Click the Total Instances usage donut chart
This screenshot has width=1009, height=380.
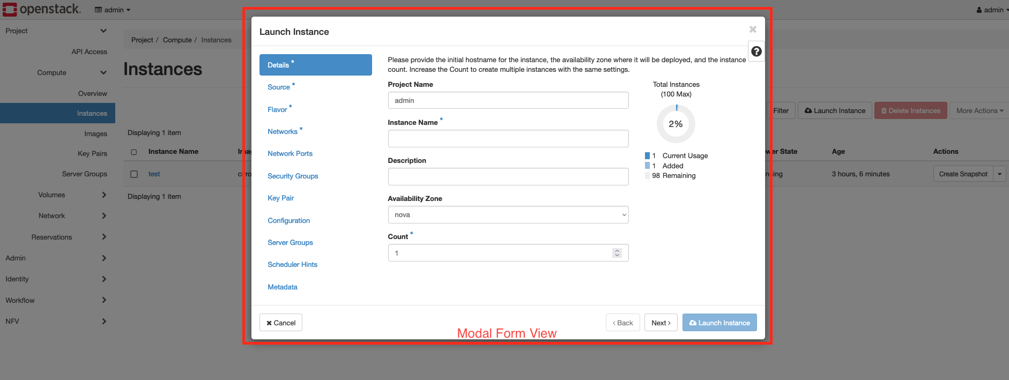coord(676,124)
